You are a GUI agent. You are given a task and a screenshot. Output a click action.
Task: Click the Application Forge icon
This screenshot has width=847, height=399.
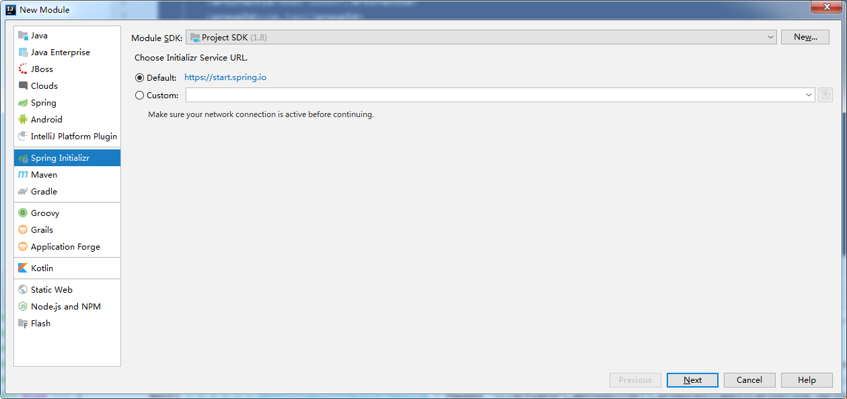click(x=23, y=247)
